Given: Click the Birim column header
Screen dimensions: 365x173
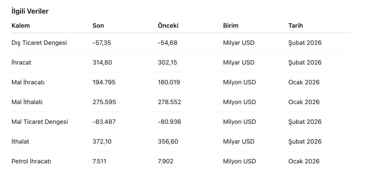Looking at the screenshot, I should pos(230,26).
